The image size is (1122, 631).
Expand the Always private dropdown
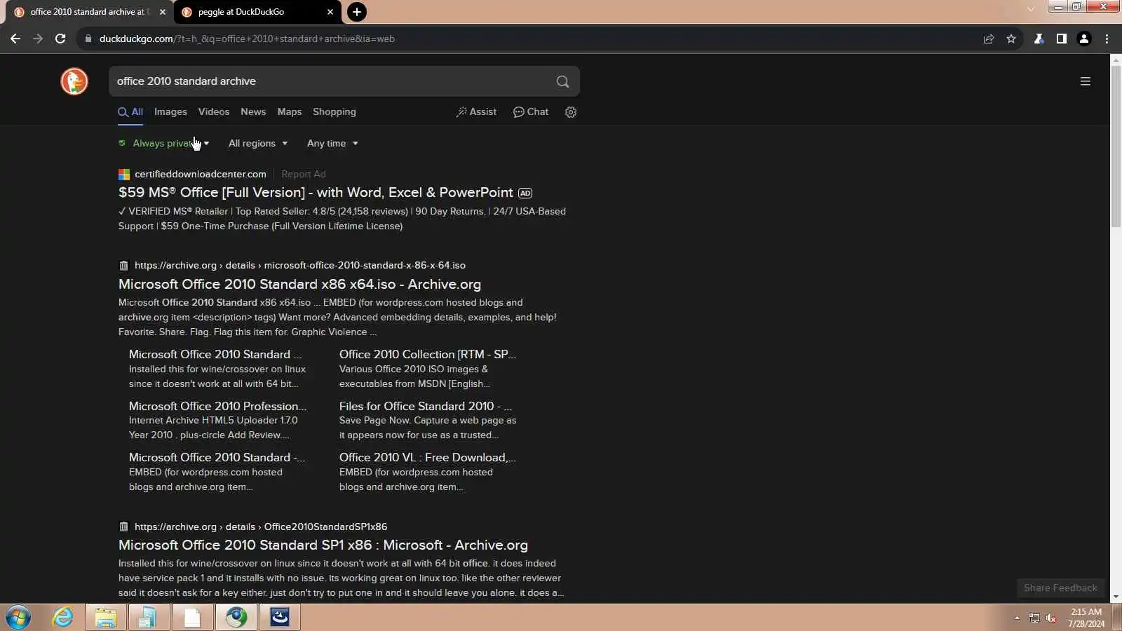click(x=164, y=143)
